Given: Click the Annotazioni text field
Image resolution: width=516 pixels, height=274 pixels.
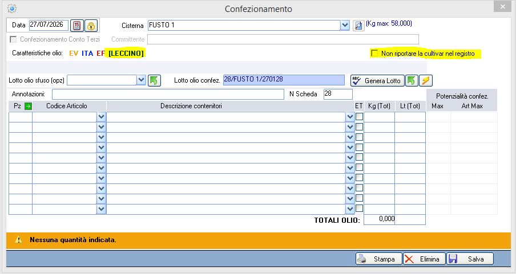Looking at the screenshot, I should (168, 94).
